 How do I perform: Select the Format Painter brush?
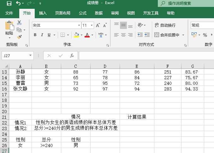point(19,37)
